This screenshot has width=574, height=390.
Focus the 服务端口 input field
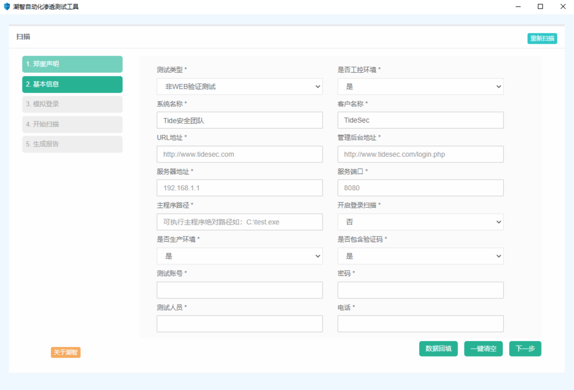point(420,188)
